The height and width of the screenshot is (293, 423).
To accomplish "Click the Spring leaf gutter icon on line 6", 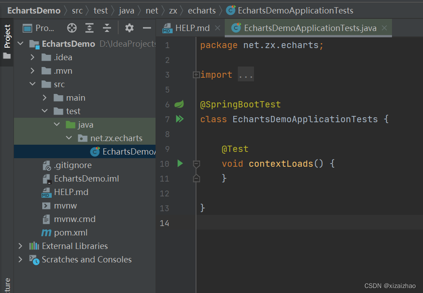I will pyautogui.click(x=179, y=104).
